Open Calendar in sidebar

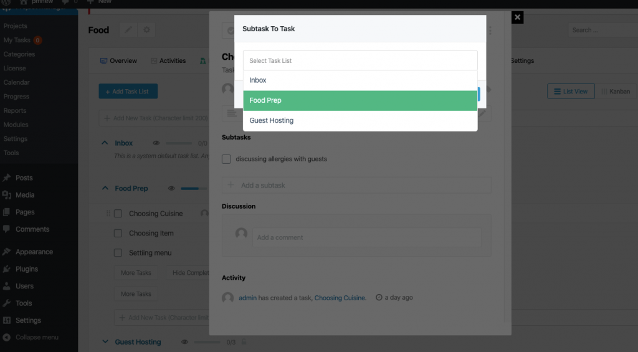tap(16, 82)
